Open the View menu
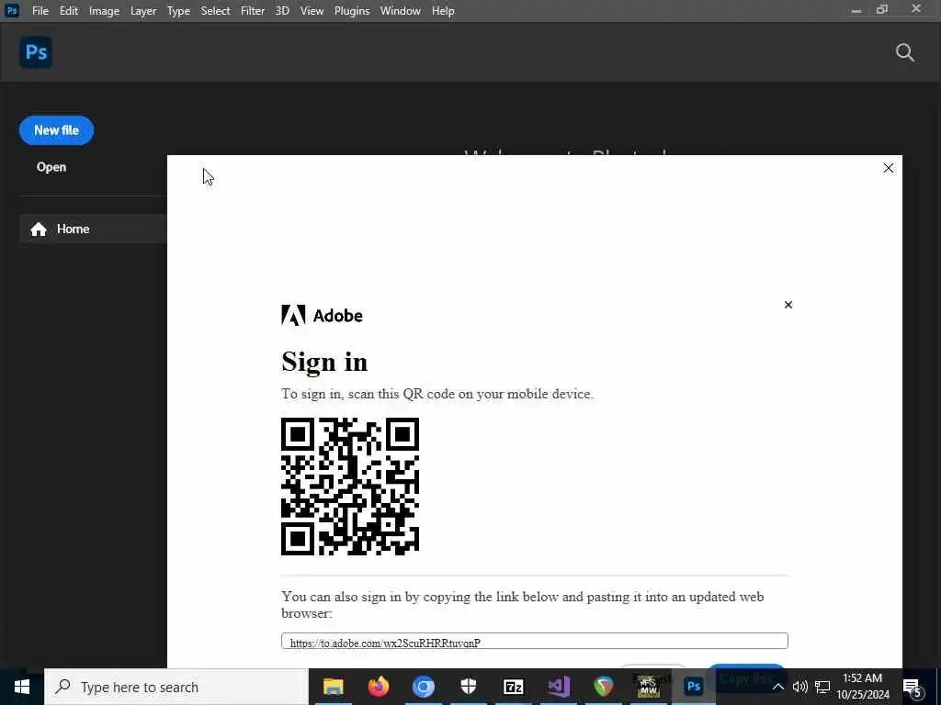Viewport: 941px width, 705px height. tap(312, 11)
